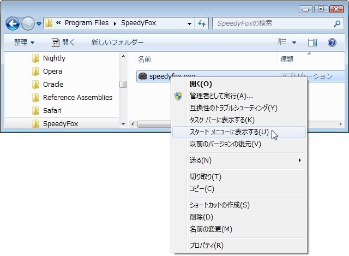Click the magnifier search icon

337,23
